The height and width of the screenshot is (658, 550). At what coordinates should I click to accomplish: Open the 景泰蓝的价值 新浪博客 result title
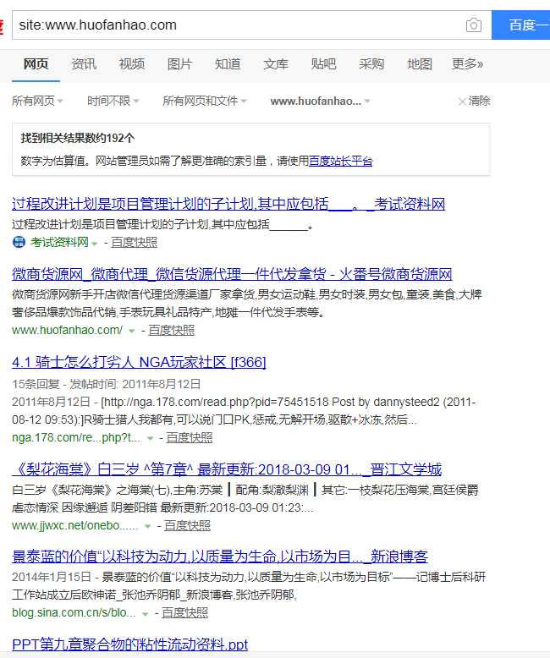coord(220,557)
